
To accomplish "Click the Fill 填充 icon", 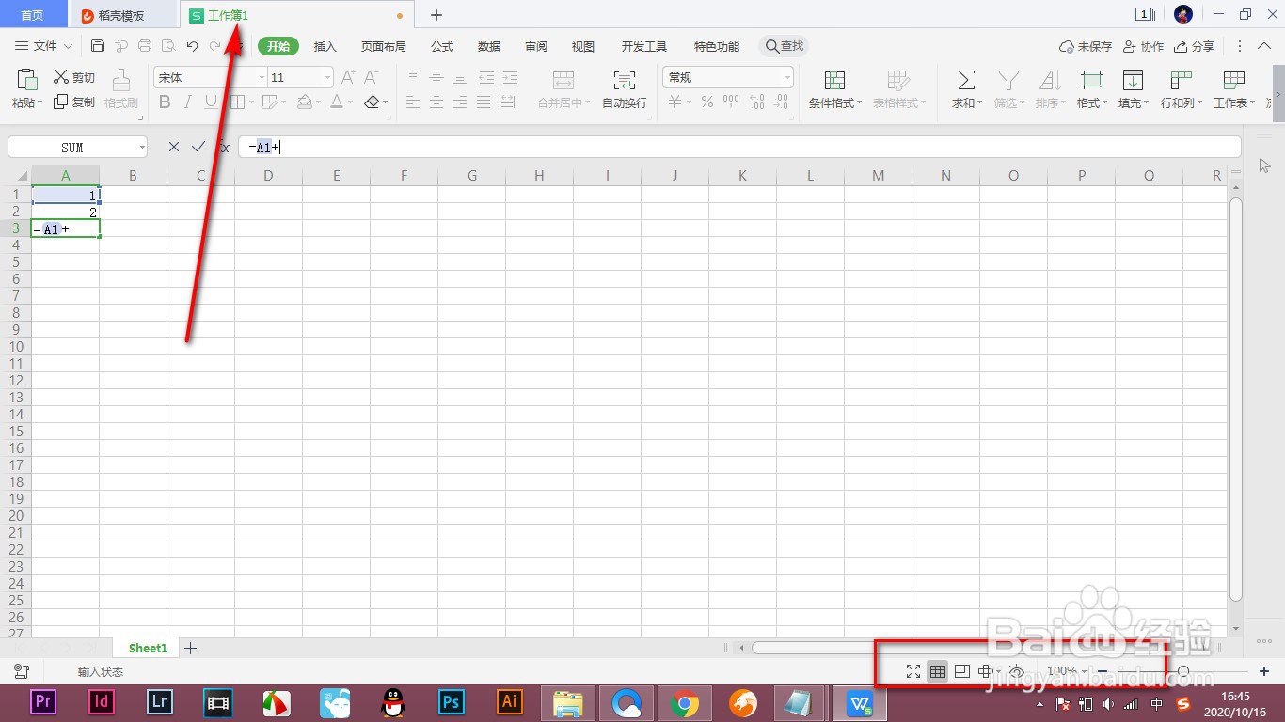I will [x=1134, y=80].
